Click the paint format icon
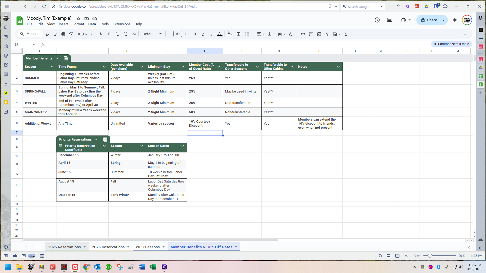The width and height of the screenshot is (486, 273). [71, 34]
